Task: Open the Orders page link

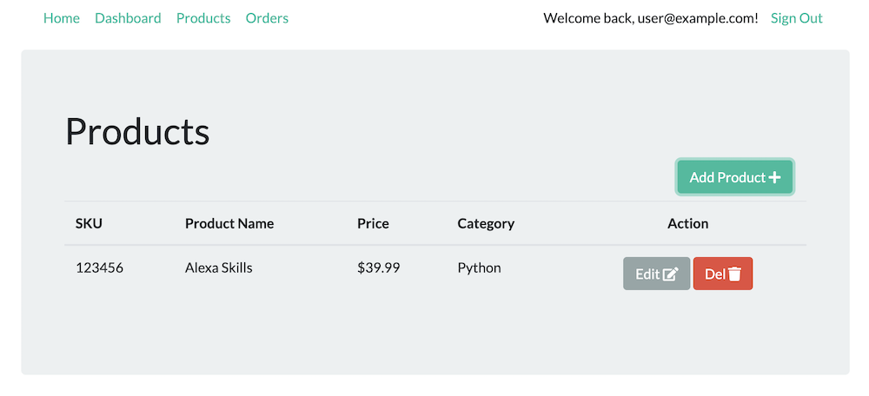Action: tap(267, 18)
